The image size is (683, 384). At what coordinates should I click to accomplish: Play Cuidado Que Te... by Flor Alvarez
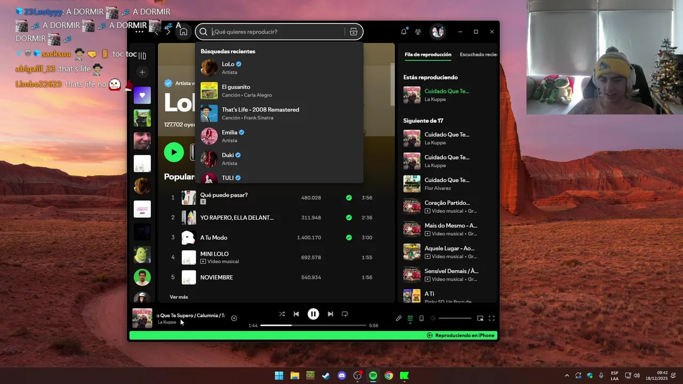[x=447, y=184]
